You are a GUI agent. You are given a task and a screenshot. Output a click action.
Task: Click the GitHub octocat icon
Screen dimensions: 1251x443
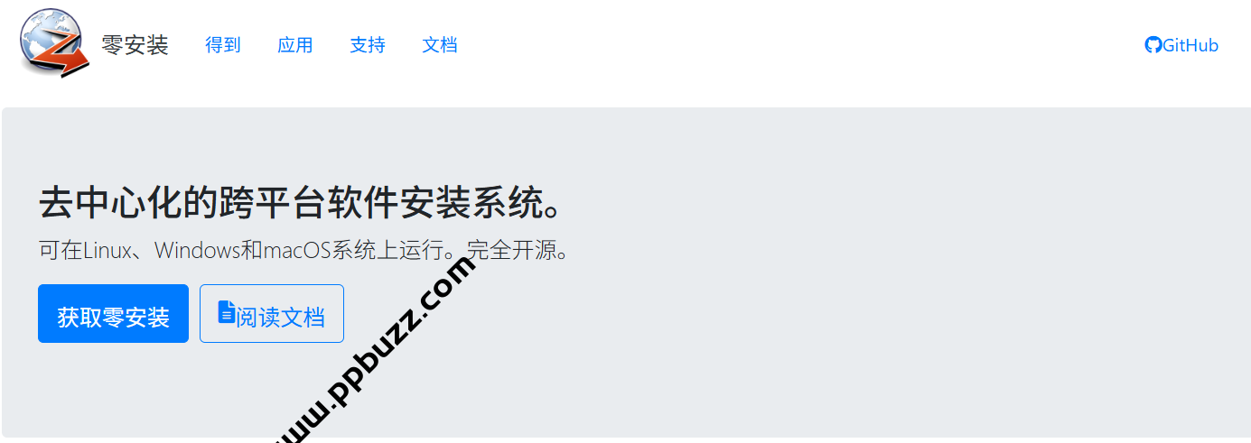point(1153,45)
